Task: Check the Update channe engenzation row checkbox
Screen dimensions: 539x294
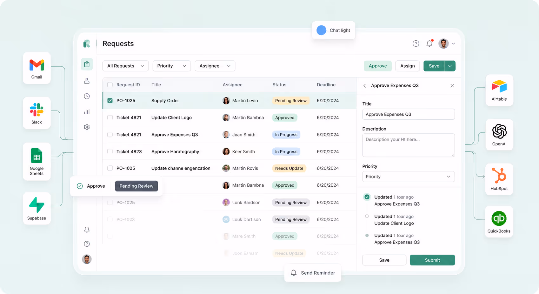Action: pos(110,168)
